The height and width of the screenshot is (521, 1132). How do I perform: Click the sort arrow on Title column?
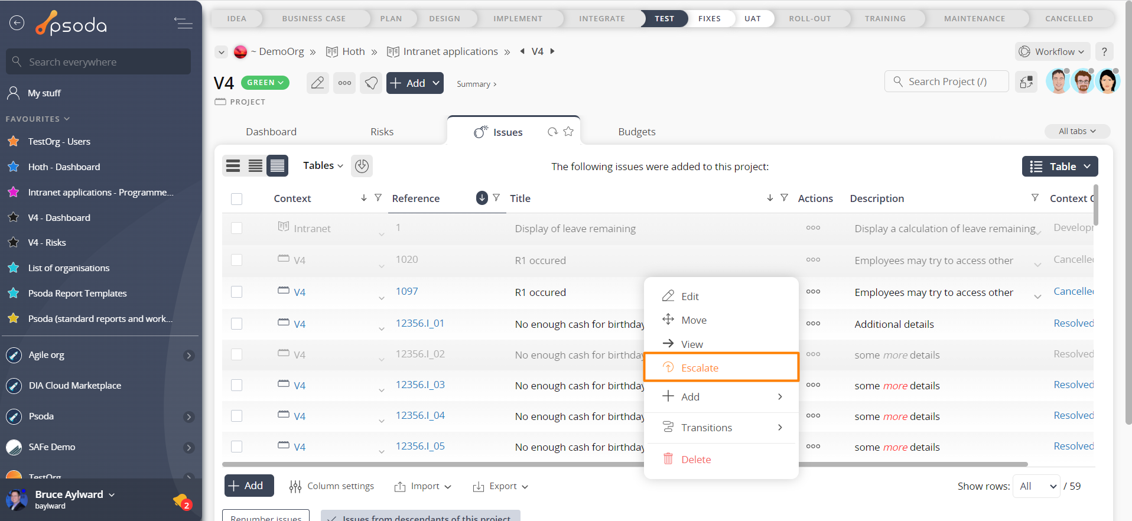click(x=770, y=197)
